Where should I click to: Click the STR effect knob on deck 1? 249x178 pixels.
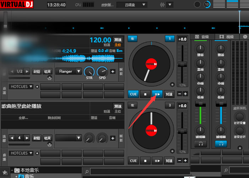(x=89, y=72)
